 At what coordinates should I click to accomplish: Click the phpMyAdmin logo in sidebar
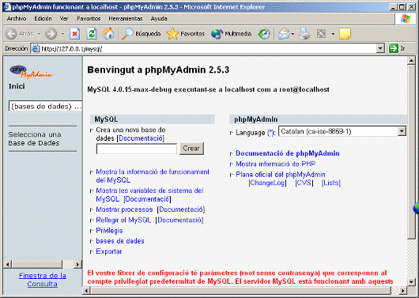click(31, 72)
